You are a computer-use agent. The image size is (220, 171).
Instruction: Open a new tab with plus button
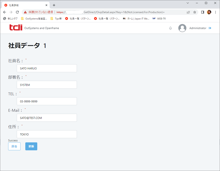(54, 5)
